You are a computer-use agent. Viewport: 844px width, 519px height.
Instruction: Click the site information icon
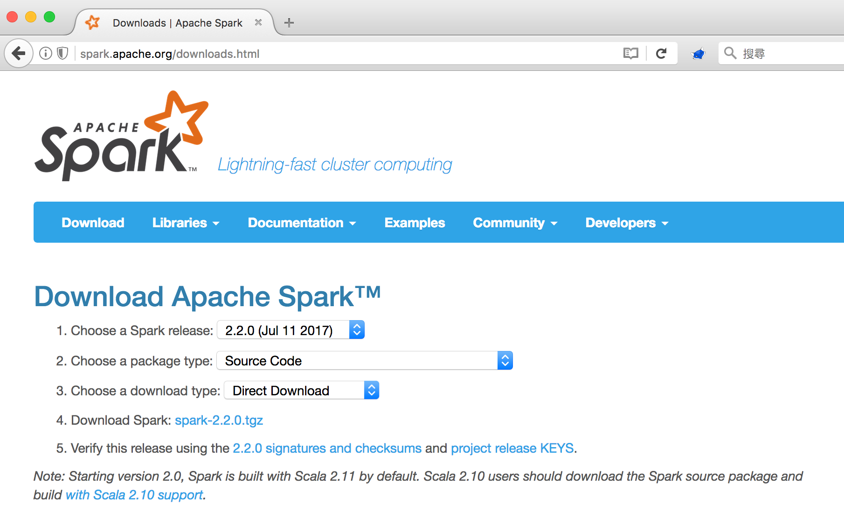pos(45,53)
